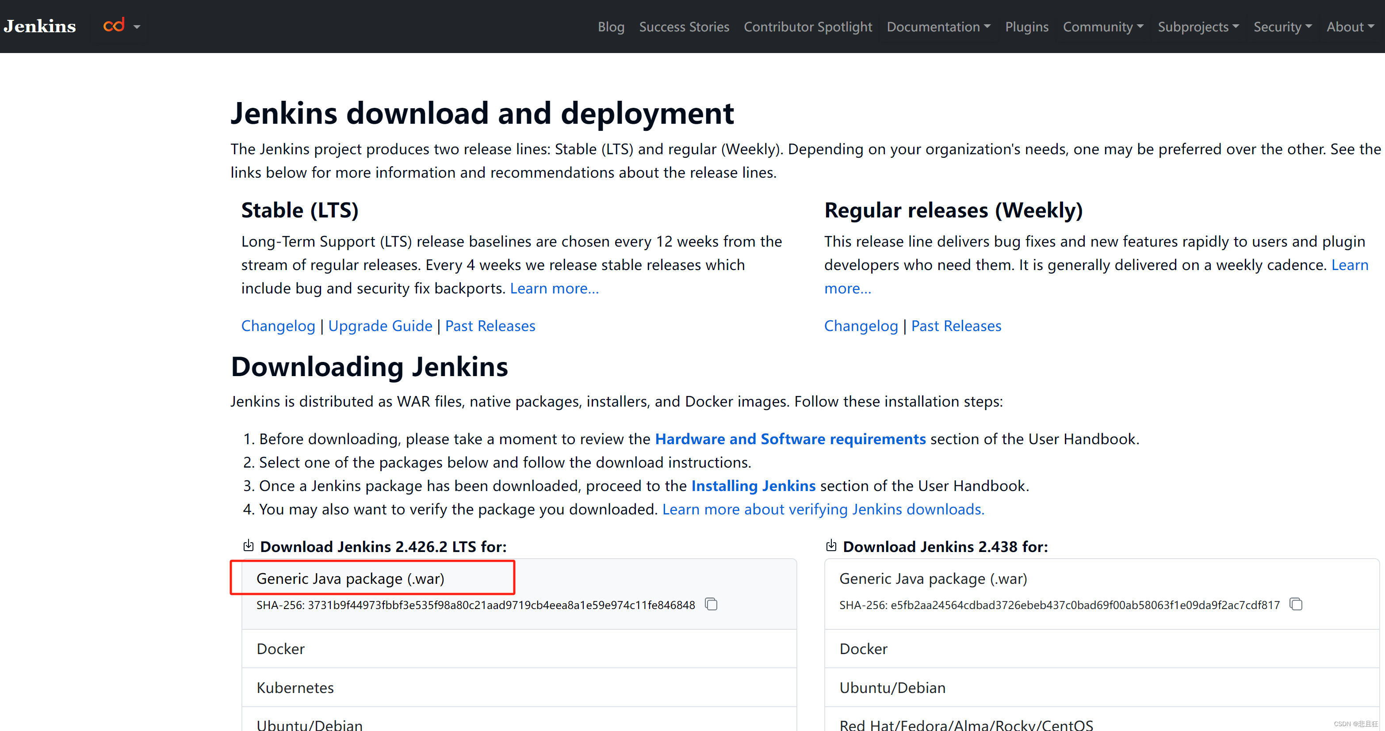Expand the Community menu

[1103, 27]
